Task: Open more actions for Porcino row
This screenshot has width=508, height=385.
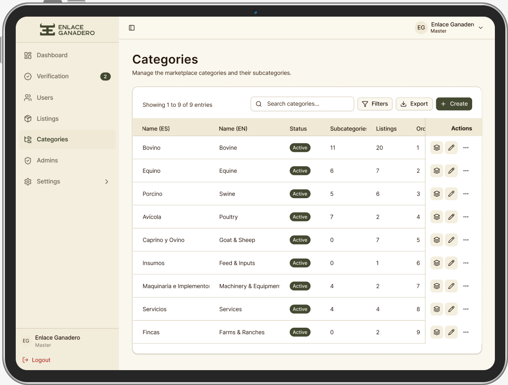Action: tap(466, 194)
